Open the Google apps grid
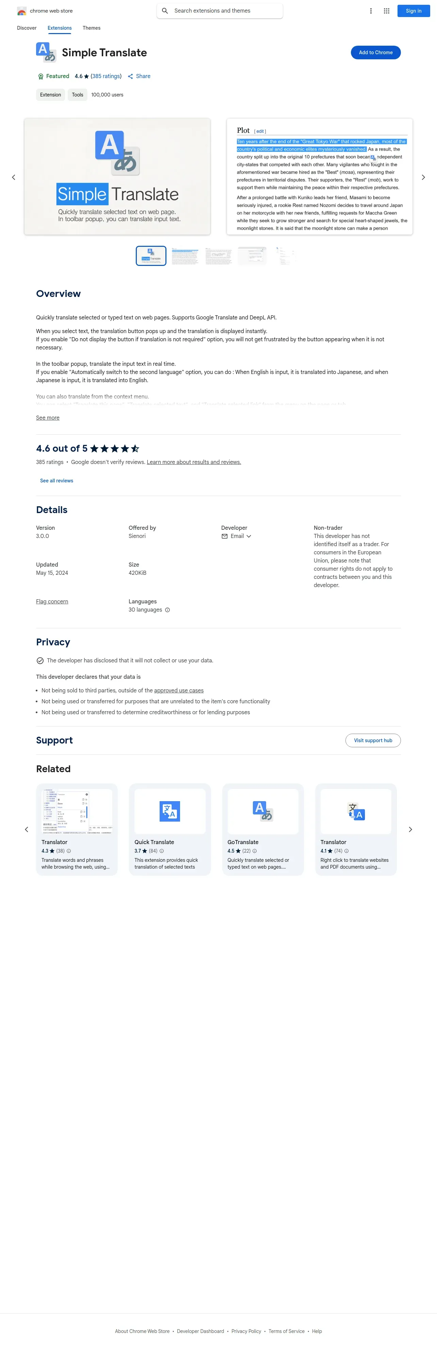 coord(387,11)
